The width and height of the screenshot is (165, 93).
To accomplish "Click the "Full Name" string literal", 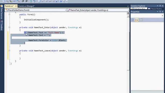I will (x=54, y=33).
